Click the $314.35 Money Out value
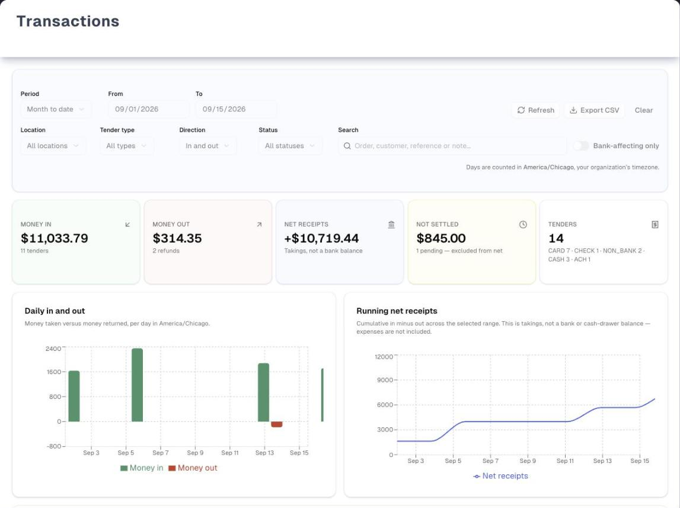Viewport: 680px width, 508px height. click(177, 238)
